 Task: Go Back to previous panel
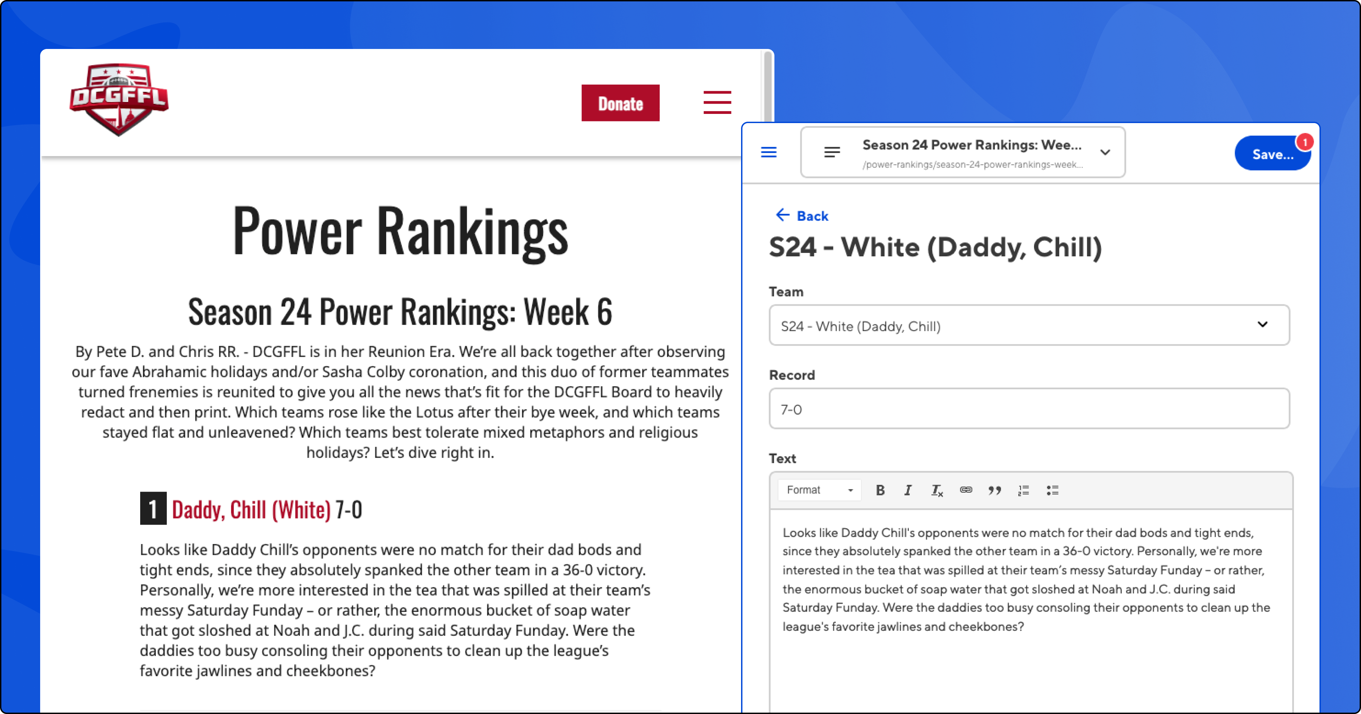tap(802, 216)
